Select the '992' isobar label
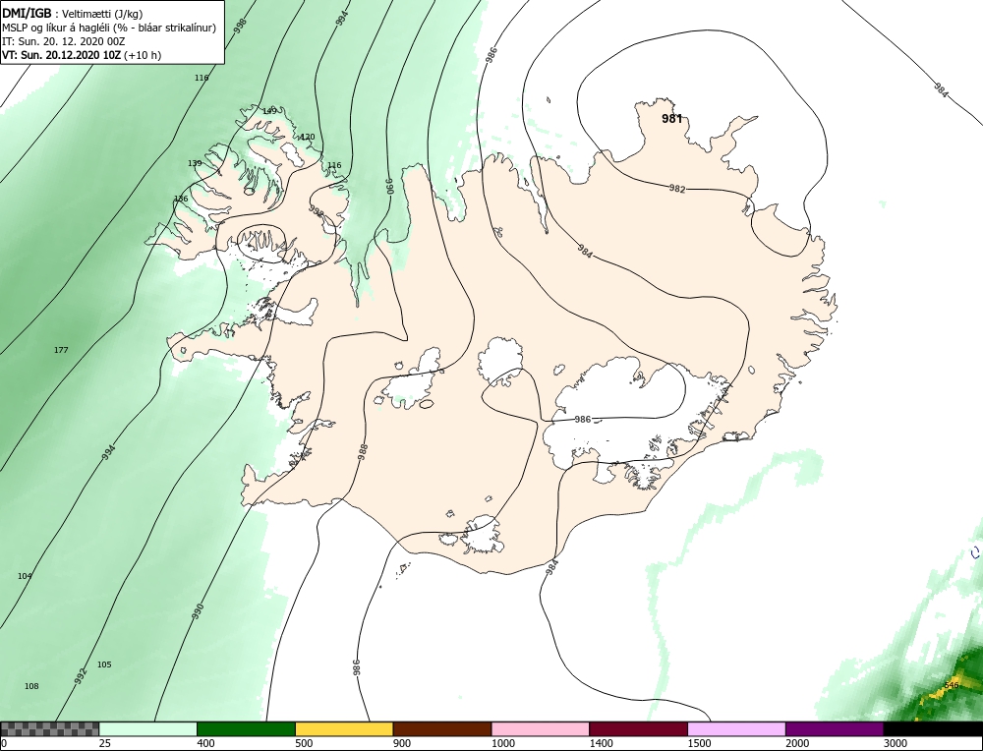The height and width of the screenshot is (751, 983). (x=81, y=675)
